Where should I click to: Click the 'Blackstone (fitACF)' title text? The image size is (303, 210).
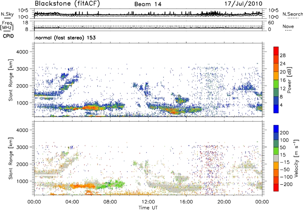[x=67, y=4]
